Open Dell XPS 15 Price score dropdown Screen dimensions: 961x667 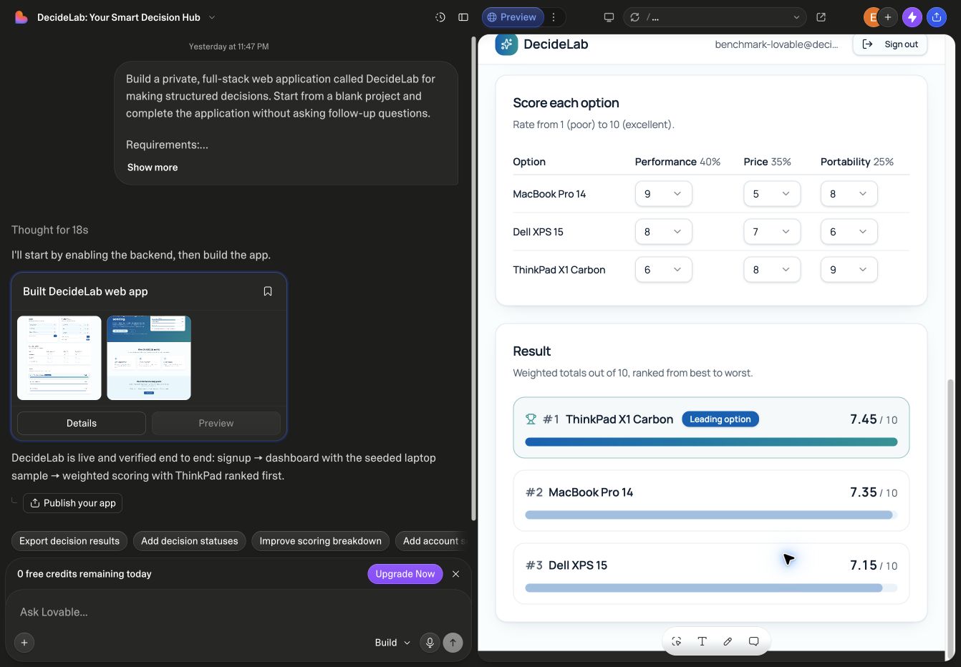tap(772, 232)
